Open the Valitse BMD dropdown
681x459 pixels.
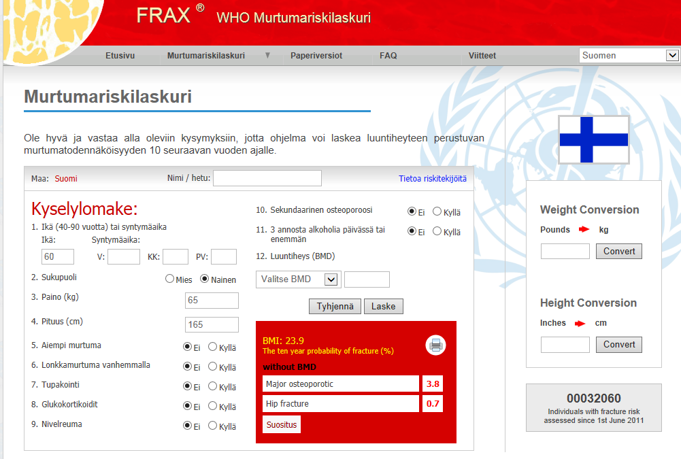pyautogui.click(x=299, y=279)
